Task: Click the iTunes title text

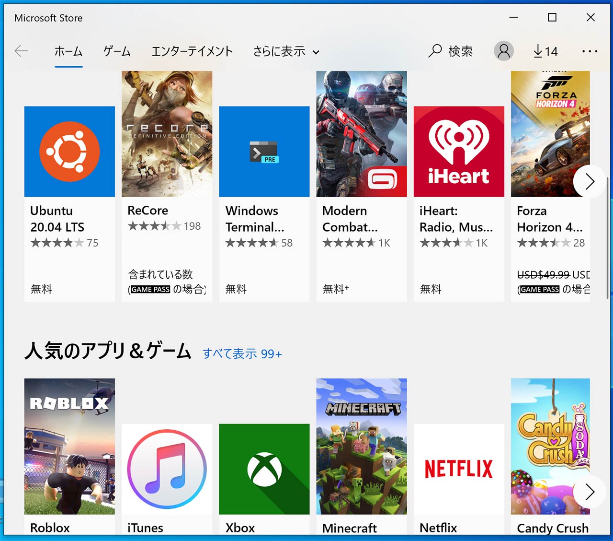Action: (x=145, y=528)
